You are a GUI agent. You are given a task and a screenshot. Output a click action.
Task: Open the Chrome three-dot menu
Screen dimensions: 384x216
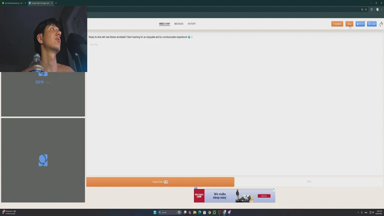(382, 10)
